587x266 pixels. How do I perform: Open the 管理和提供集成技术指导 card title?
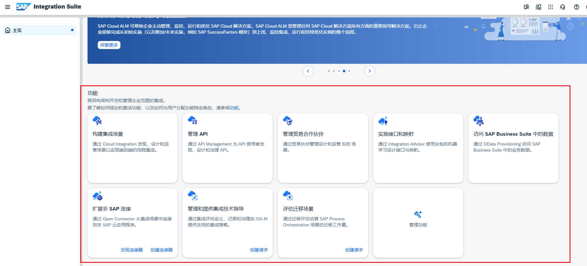[x=216, y=209]
